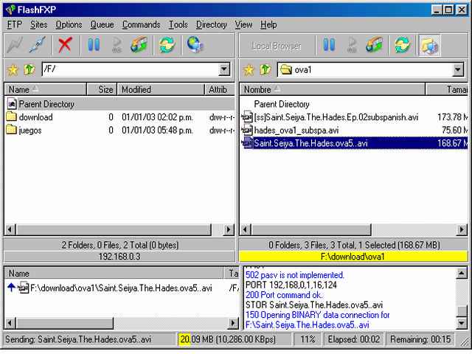Refresh the remote /F/ file listing
This screenshot has width=472, height=354.
tap(167, 45)
